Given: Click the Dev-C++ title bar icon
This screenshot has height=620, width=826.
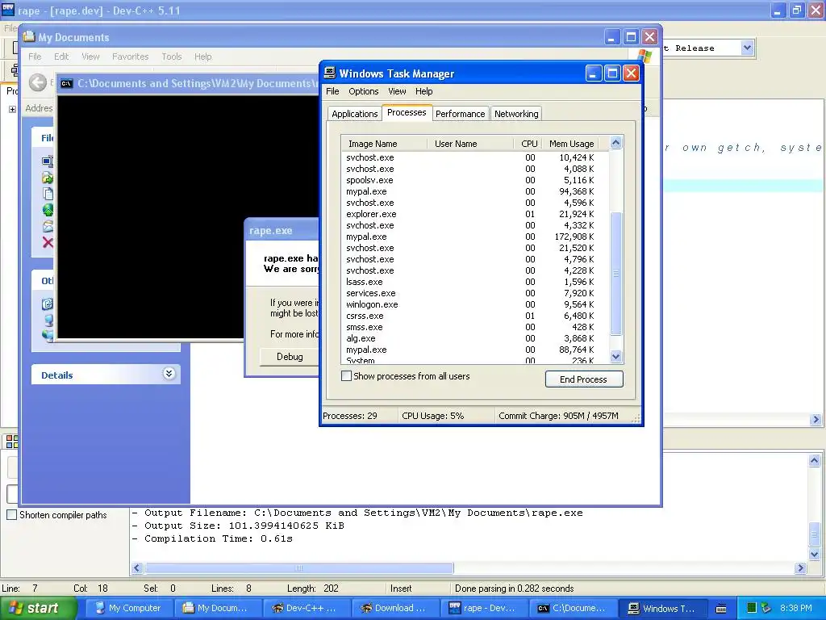Looking at the screenshot, I should tap(8, 9).
